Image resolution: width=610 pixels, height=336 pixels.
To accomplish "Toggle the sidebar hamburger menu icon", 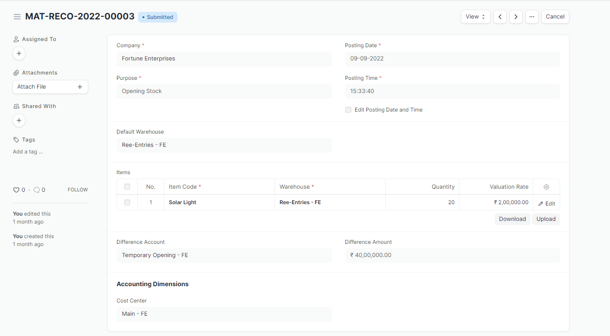I will pyautogui.click(x=17, y=17).
